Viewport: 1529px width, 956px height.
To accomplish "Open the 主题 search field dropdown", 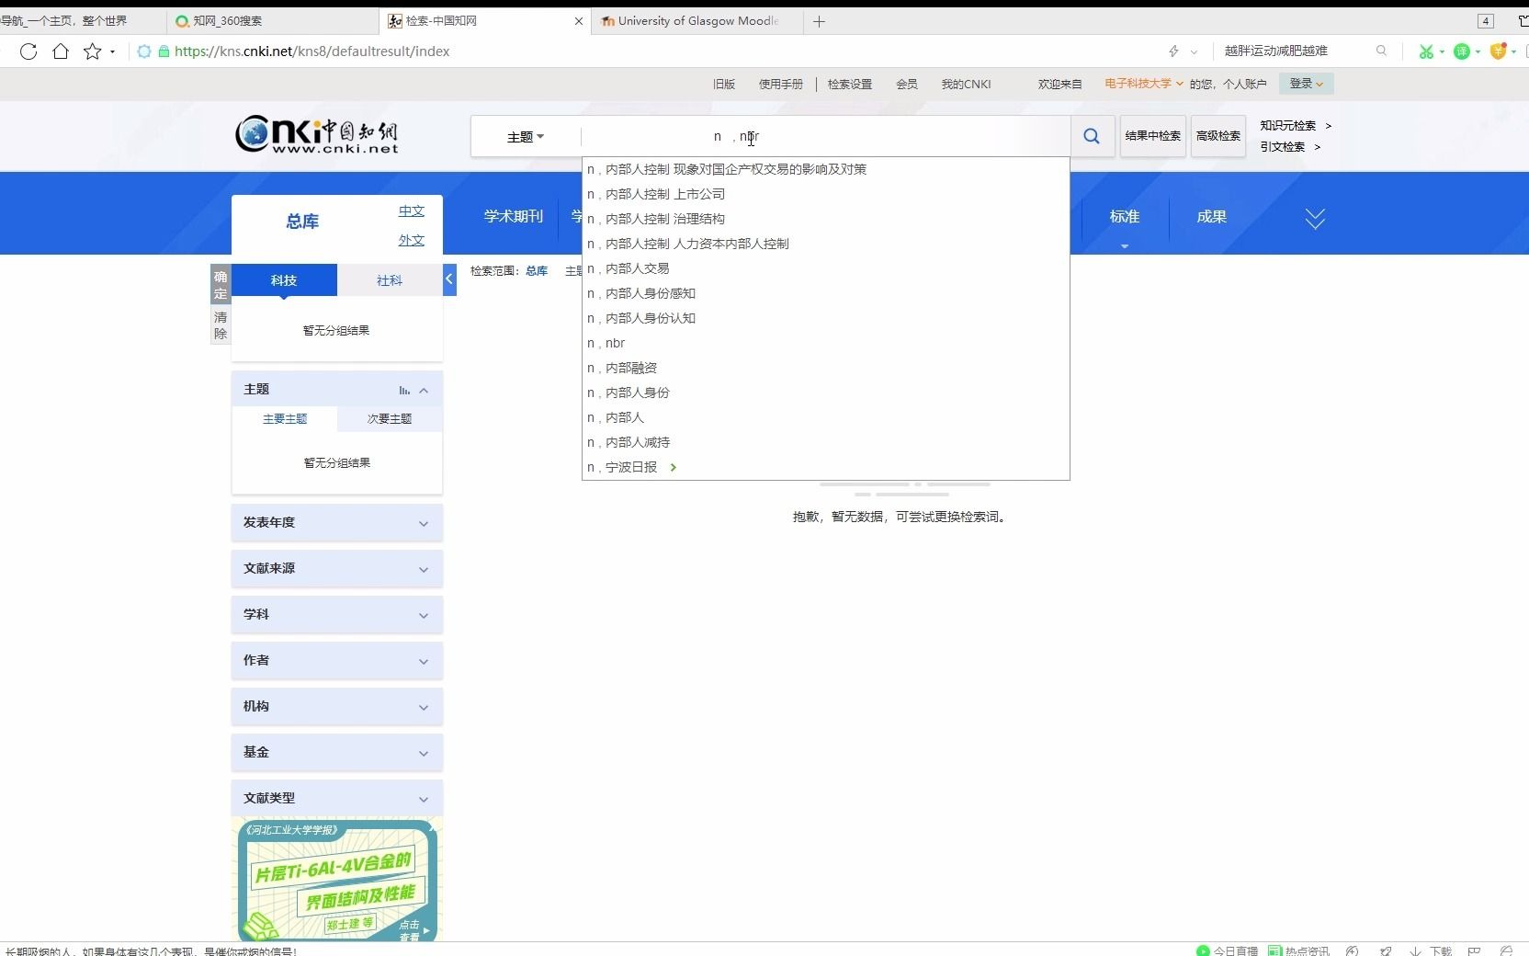I will (524, 136).
